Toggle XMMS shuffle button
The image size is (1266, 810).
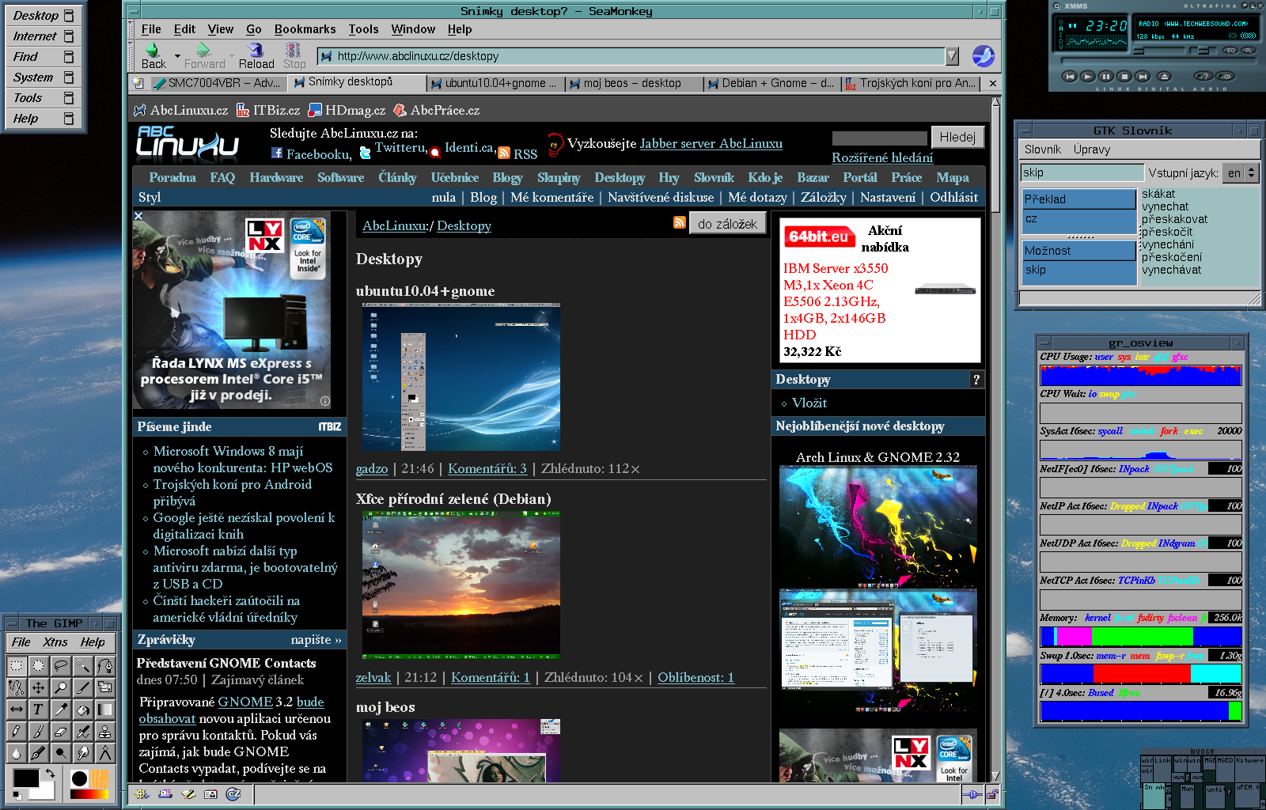click(1203, 77)
